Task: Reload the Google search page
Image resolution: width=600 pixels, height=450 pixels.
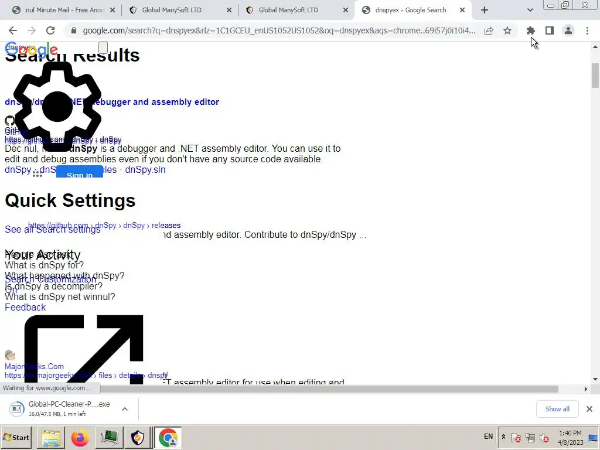Action: click(x=50, y=30)
